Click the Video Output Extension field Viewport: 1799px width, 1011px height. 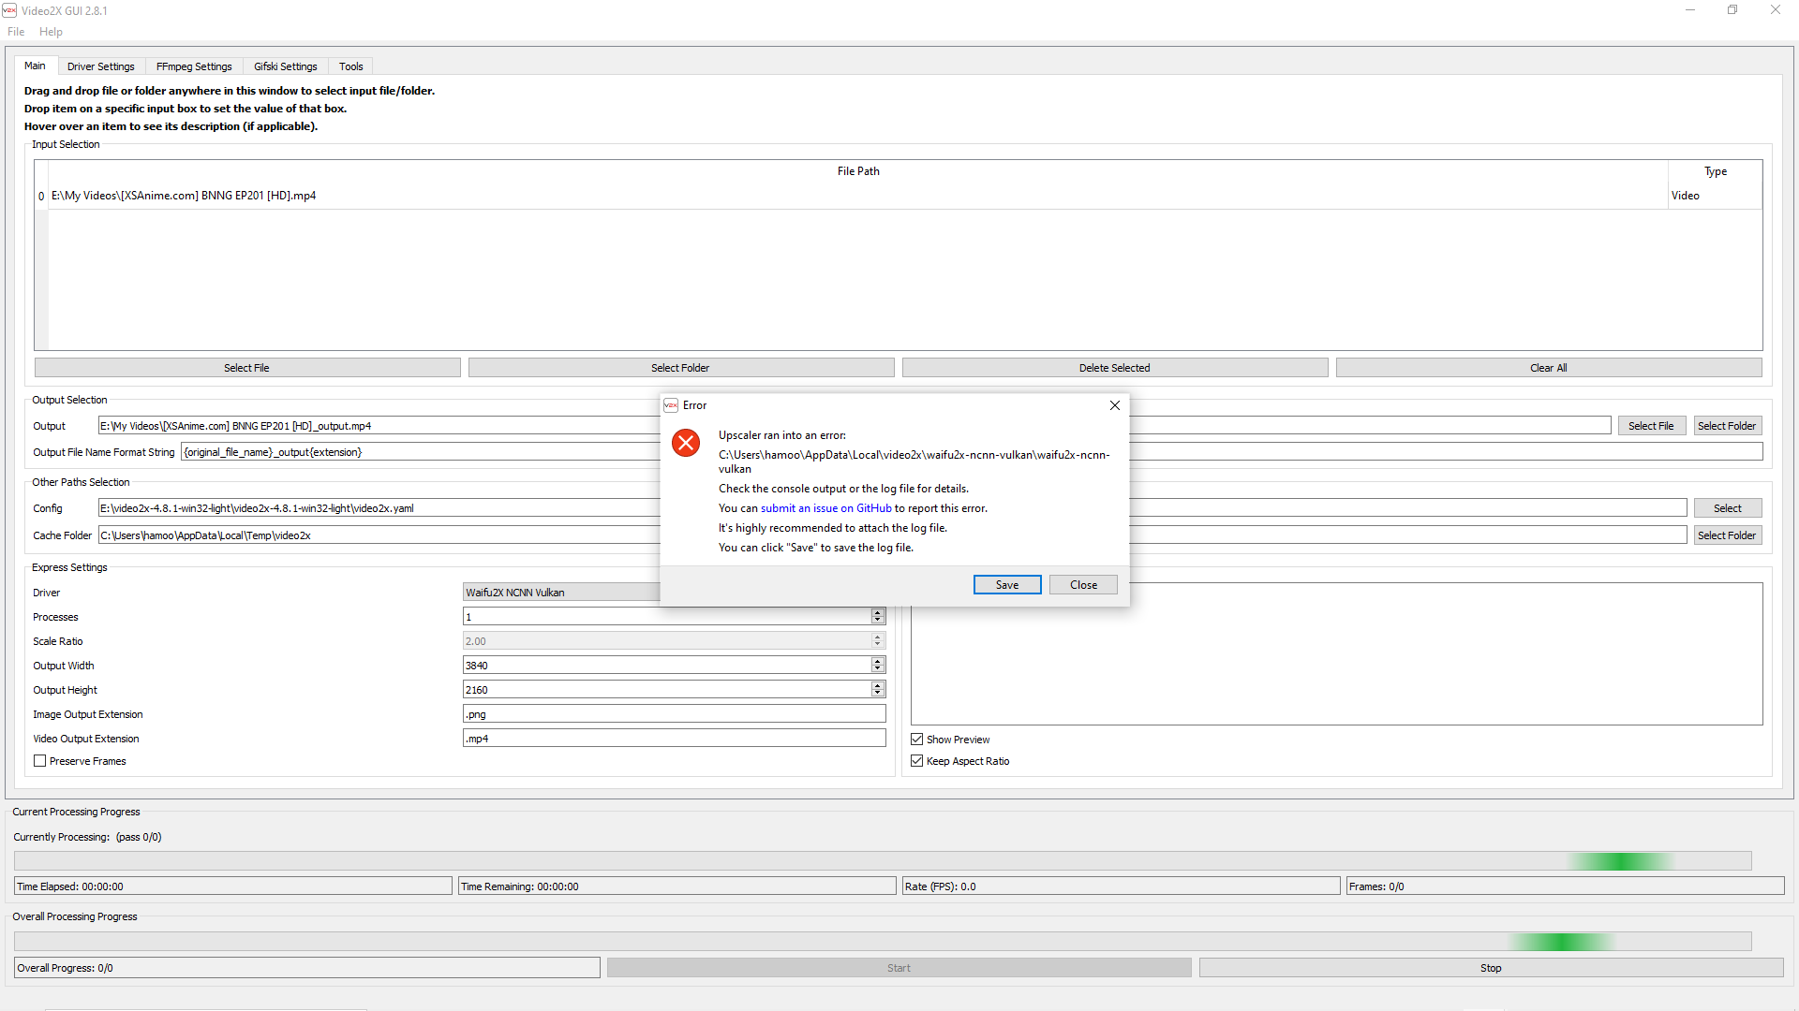[674, 739]
